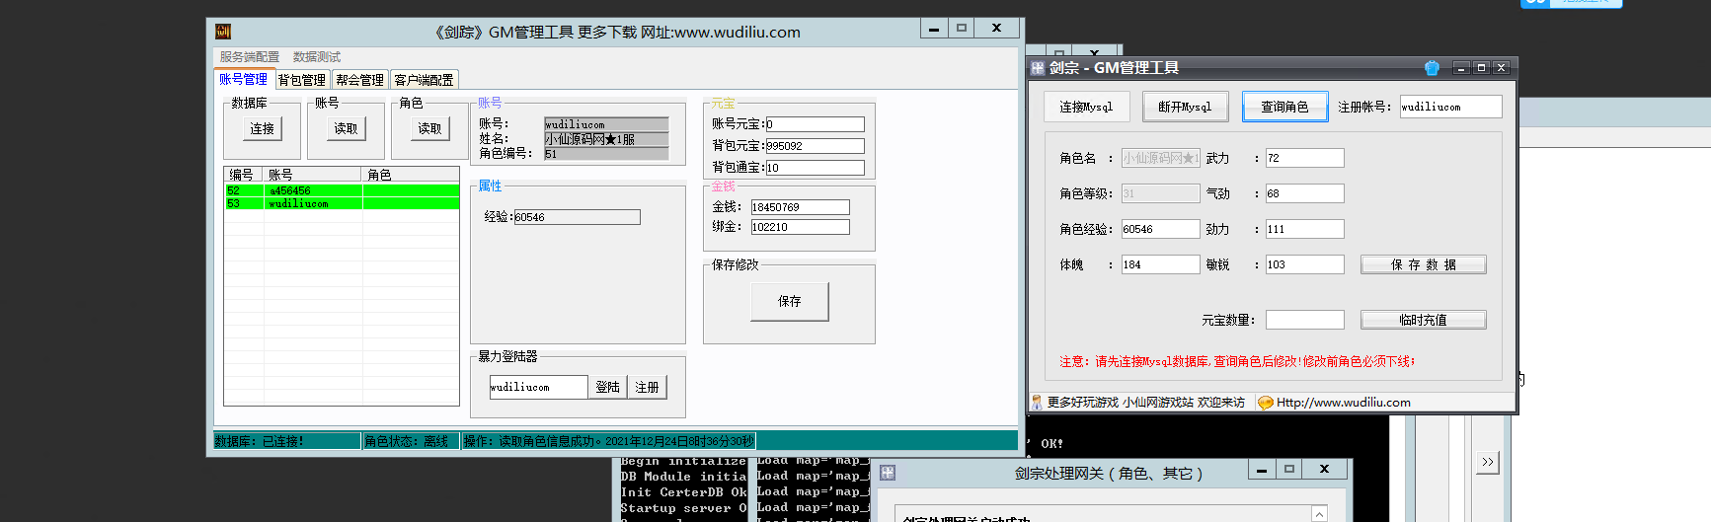Click the 体魄 field showing 184
The width and height of the screenshot is (1711, 522).
[1160, 264]
